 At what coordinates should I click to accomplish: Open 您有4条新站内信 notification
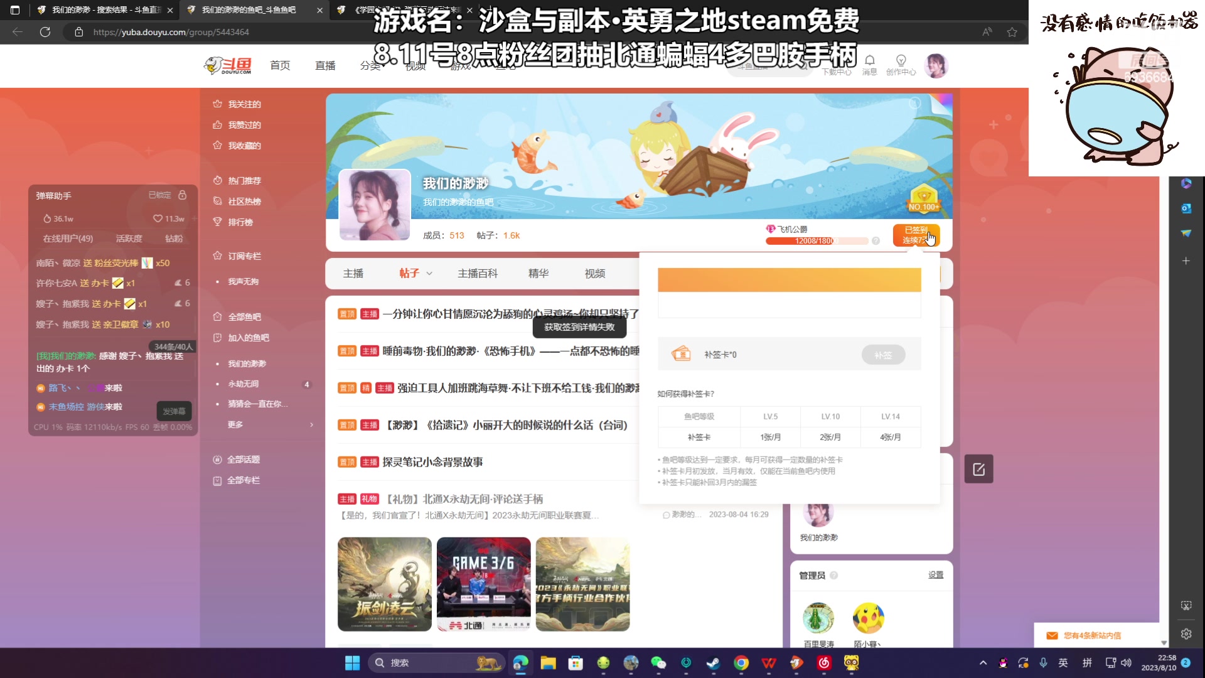[1093, 635]
